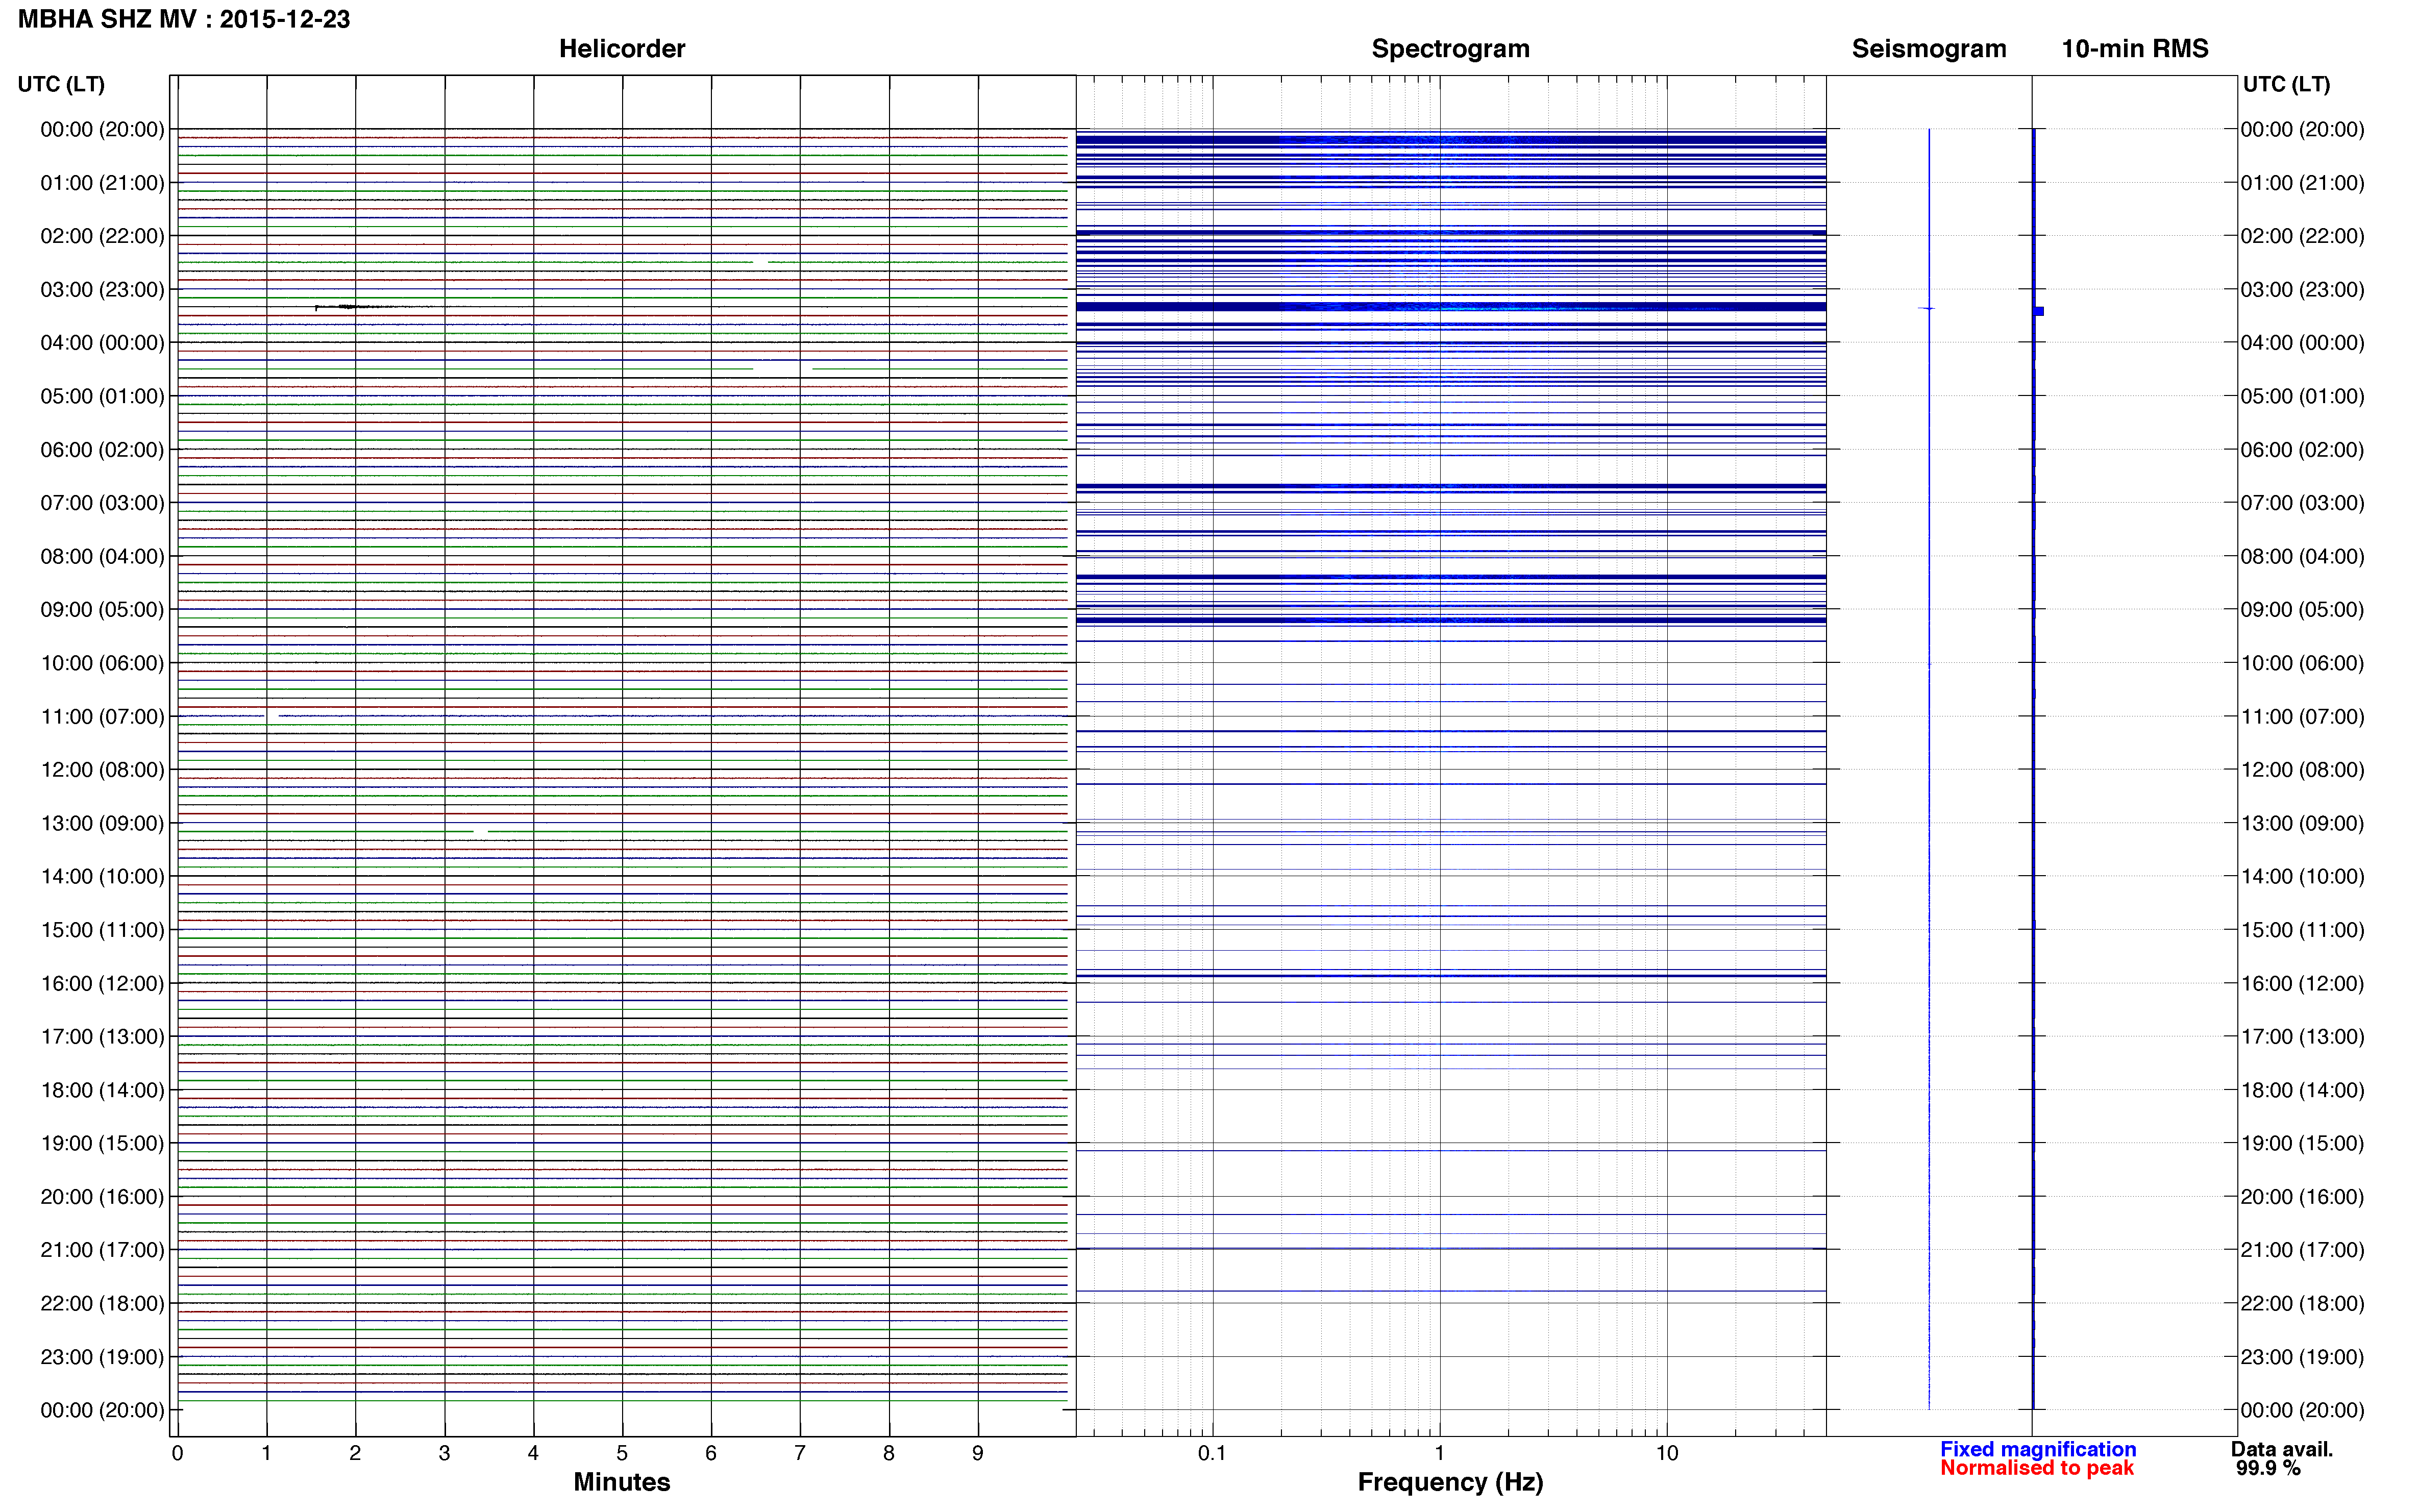Click left time label '17:00 (13:00)'
This screenshot has height=1512, width=2419.
[x=102, y=1036]
